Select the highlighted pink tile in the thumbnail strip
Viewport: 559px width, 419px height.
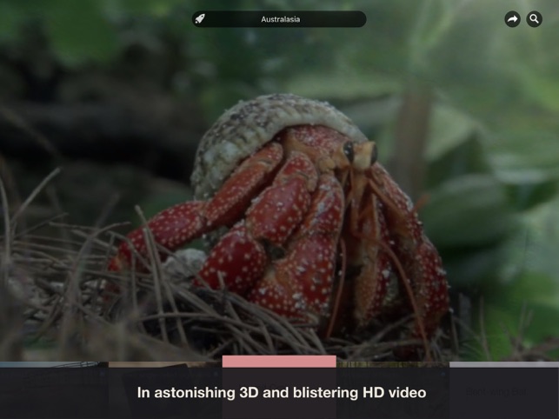pos(278,362)
